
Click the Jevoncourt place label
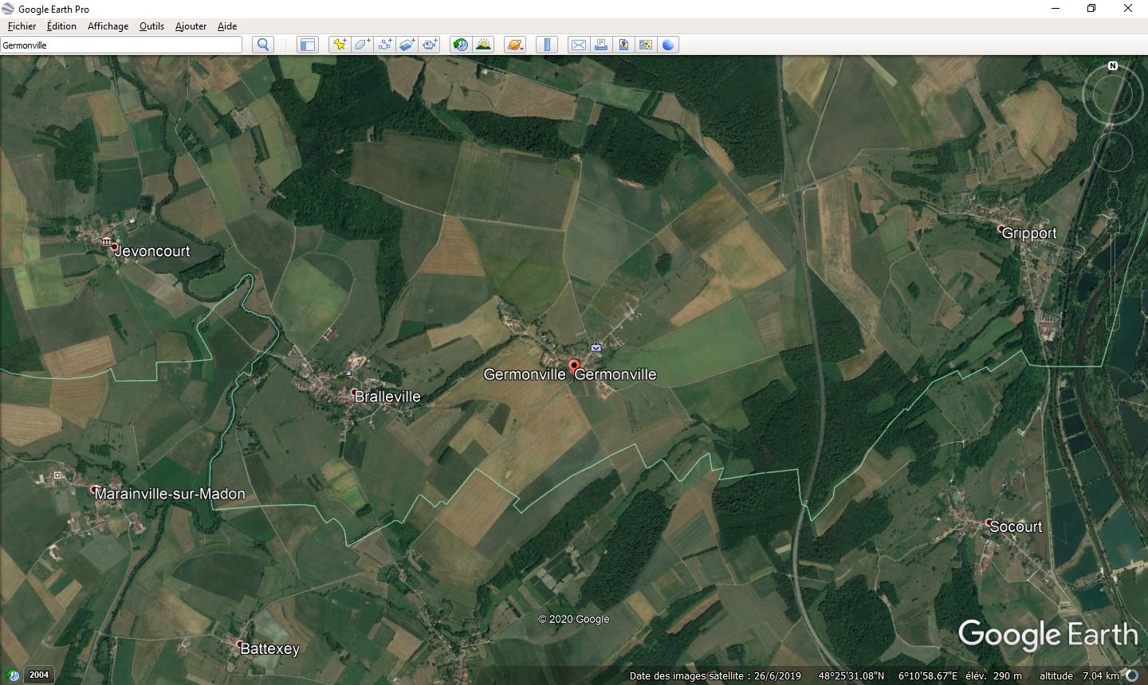tap(152, 251)
